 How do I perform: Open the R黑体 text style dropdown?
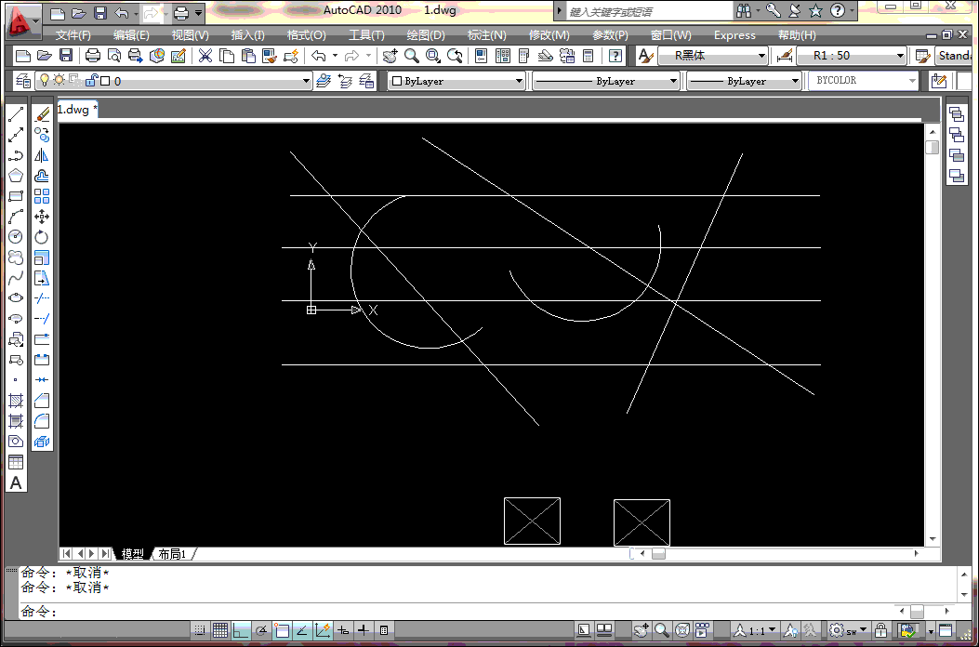[x=713, y=56]
